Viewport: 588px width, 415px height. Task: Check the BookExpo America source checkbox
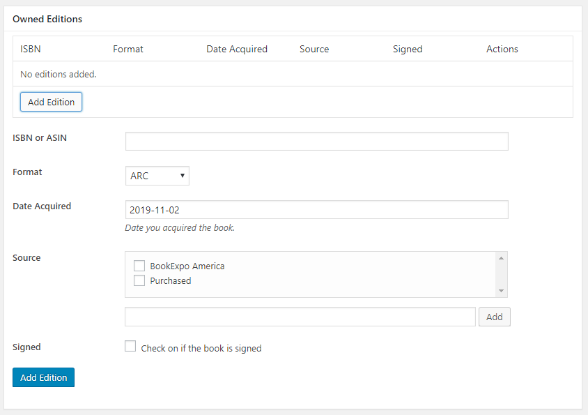point(139,266)
